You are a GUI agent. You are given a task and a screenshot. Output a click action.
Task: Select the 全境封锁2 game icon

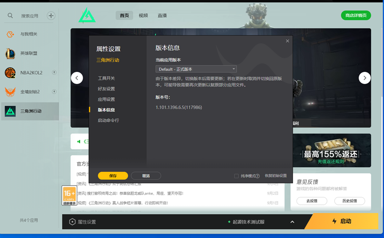click(10, 92)
